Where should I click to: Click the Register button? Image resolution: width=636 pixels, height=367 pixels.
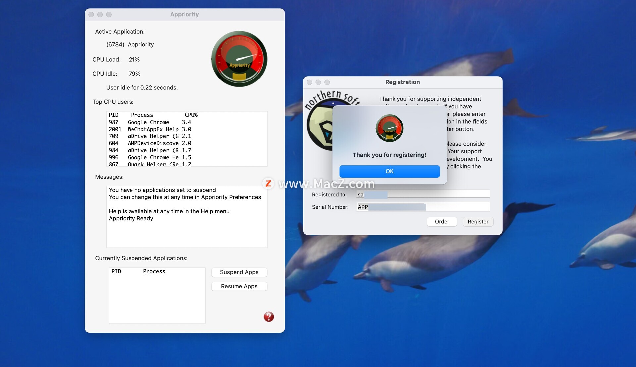[478, 222]
